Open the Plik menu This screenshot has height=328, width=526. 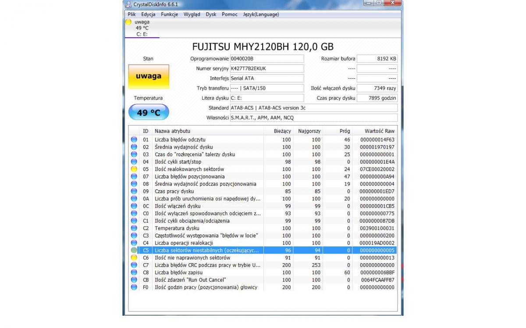tap(131, 14)
